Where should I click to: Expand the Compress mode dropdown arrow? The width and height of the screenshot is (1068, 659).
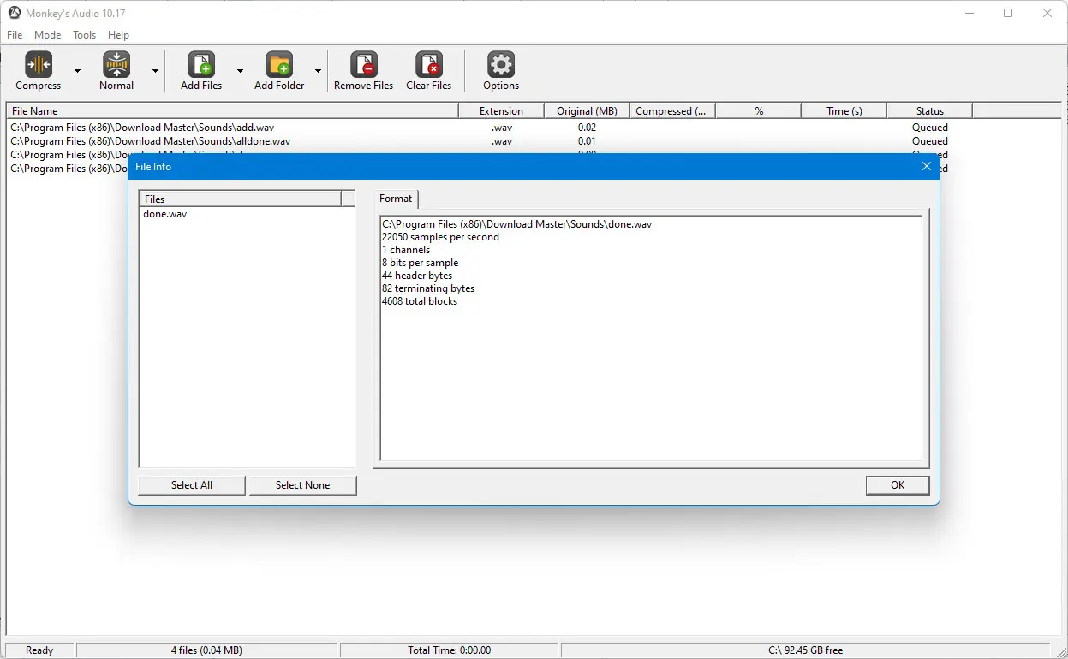tap(77, 71)
